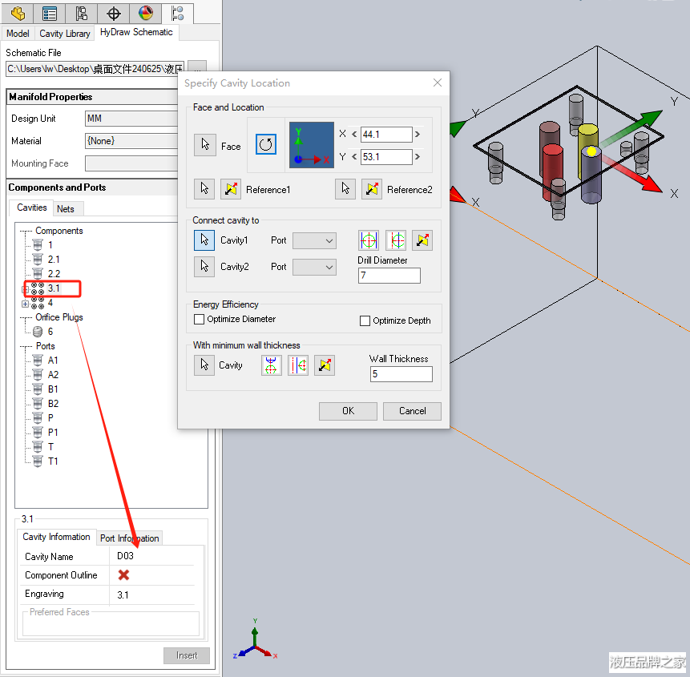Click the wall thickness cavity-alignment icon

(272, 365)
